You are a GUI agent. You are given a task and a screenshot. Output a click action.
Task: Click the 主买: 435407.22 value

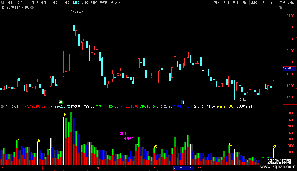coord(34,107)
